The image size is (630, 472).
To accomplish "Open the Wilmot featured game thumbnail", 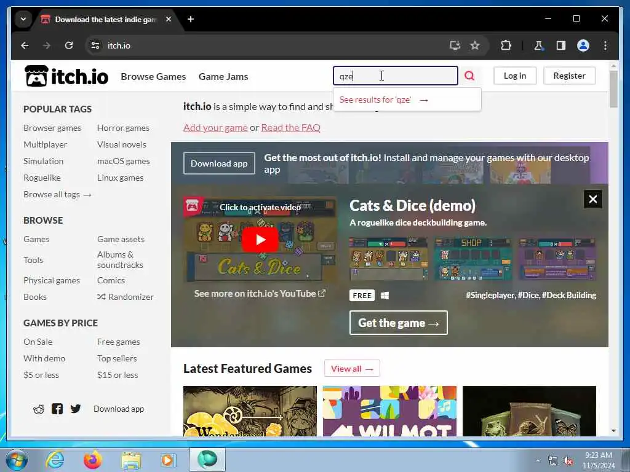I will pos(389,411).
